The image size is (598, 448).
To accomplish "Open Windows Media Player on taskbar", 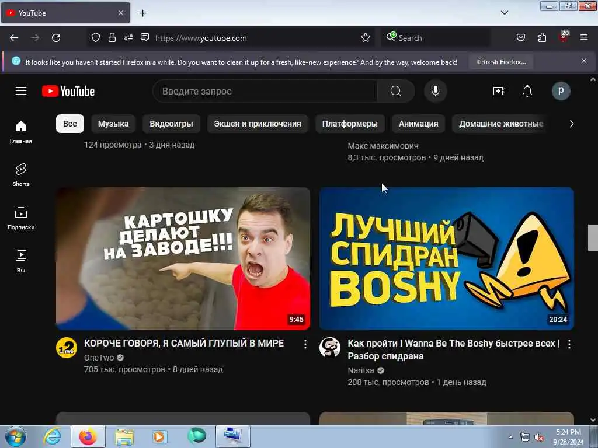I will pyautogui.click(x=159, y=436).
